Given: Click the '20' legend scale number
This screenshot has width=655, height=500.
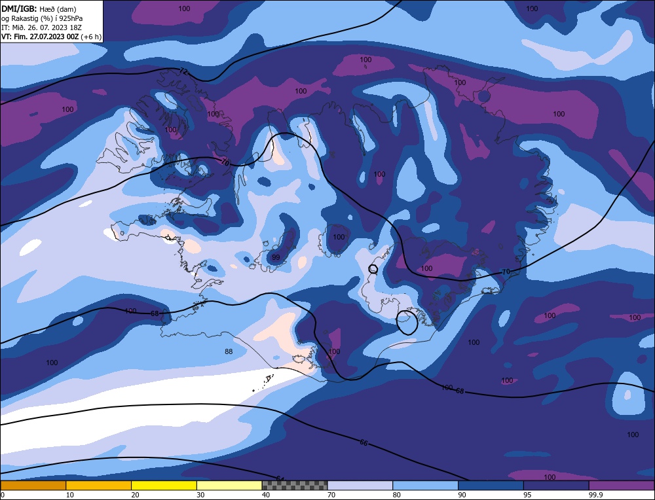Looking at the screenshot, I should 135,495.
